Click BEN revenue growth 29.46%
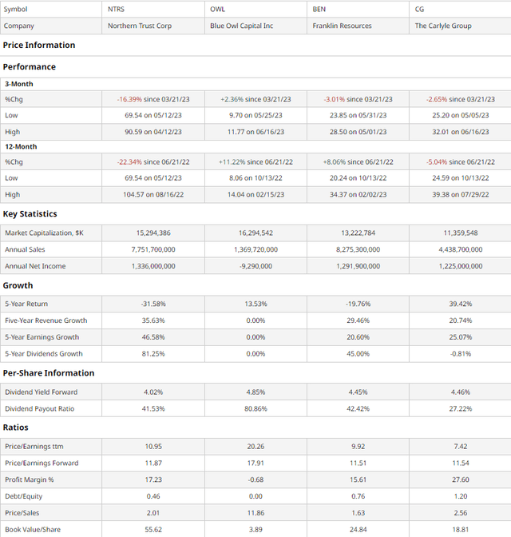The image size is (511, 537). pyautogui.click(x=358, y=320)
